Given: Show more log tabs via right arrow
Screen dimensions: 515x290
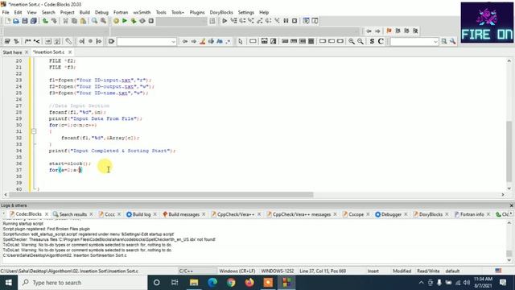Looking at the screenshot, I should [511, 214].
